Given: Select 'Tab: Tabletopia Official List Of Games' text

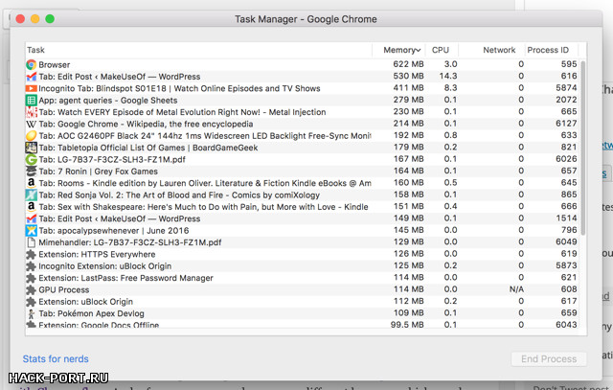Looking at the screenshot, I should 148,148.
